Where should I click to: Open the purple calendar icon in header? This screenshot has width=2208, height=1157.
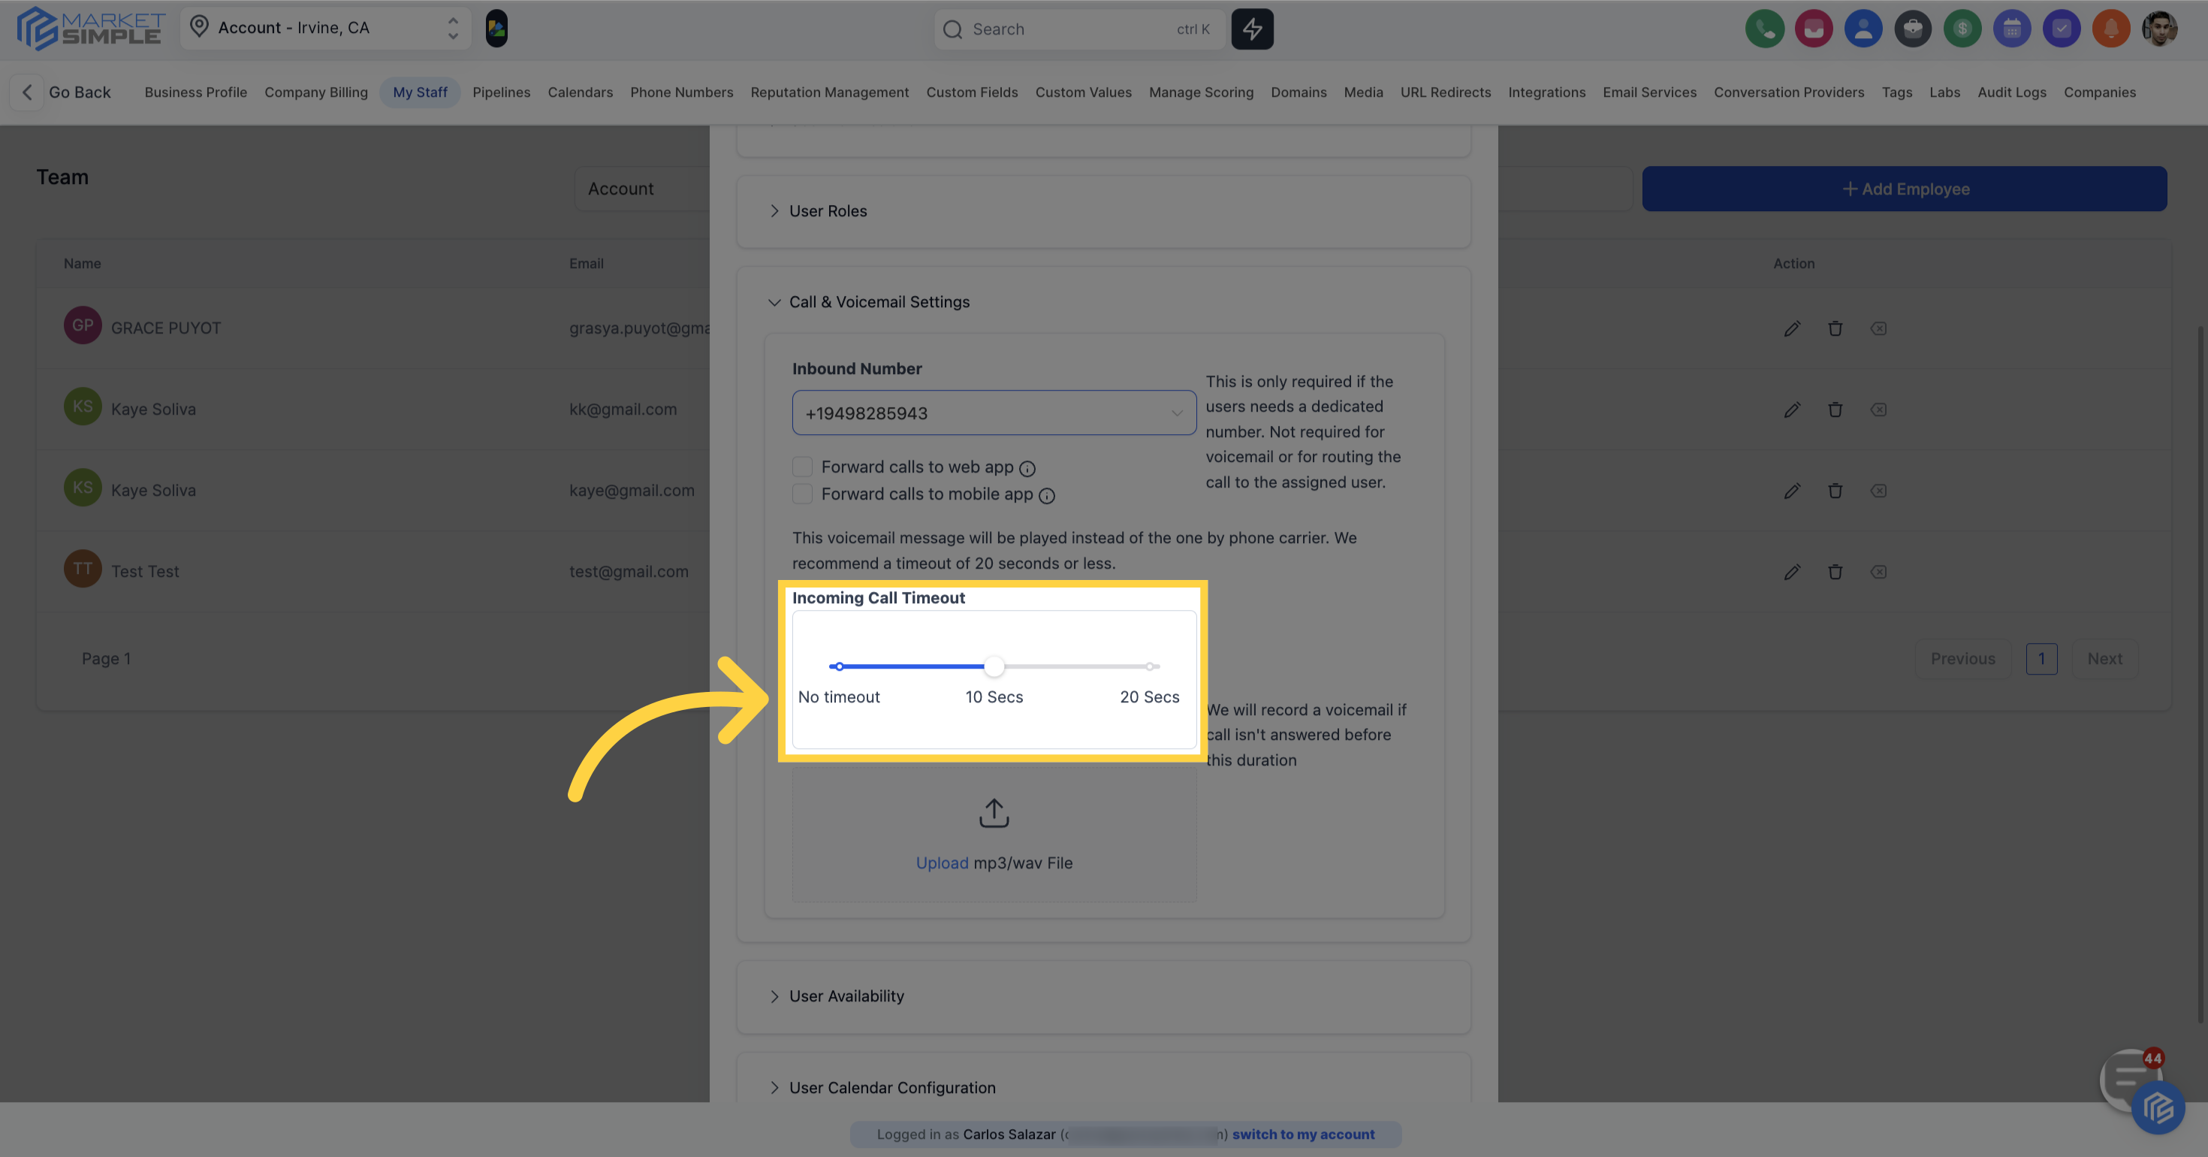click(2012, 29)
